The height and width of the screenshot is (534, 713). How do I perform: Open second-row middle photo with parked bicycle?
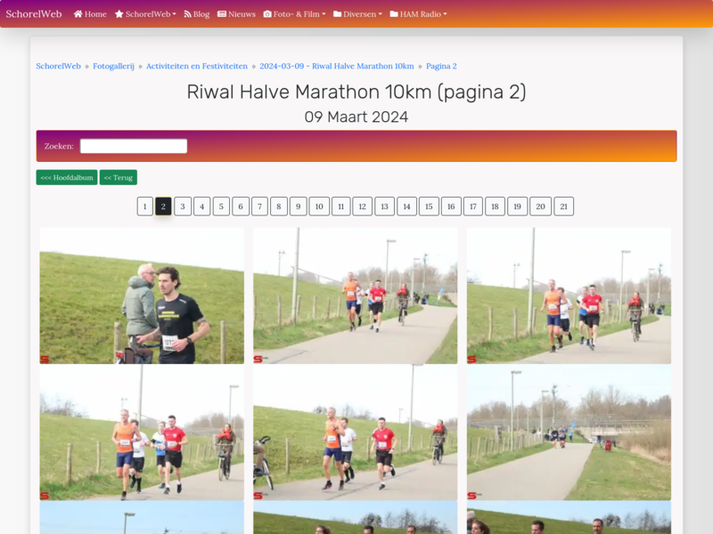click(355, 433)
